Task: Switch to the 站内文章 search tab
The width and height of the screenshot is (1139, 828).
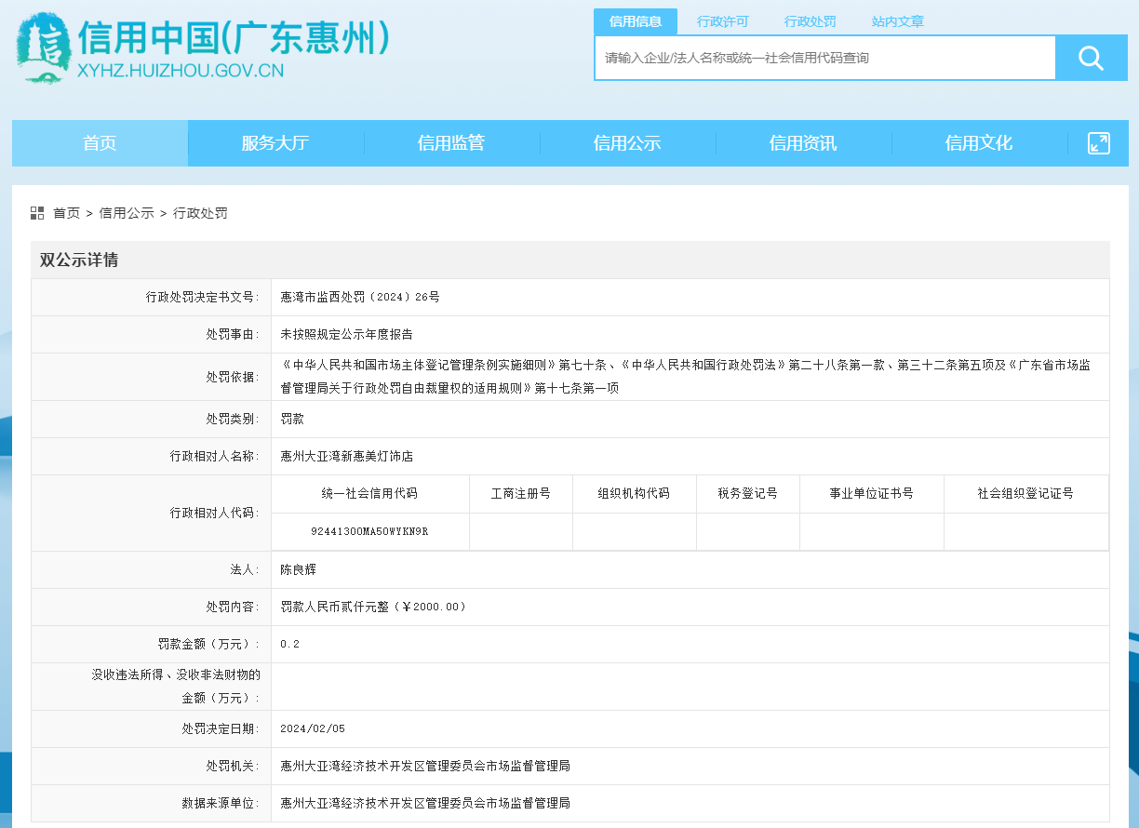Action: [897, 21]
